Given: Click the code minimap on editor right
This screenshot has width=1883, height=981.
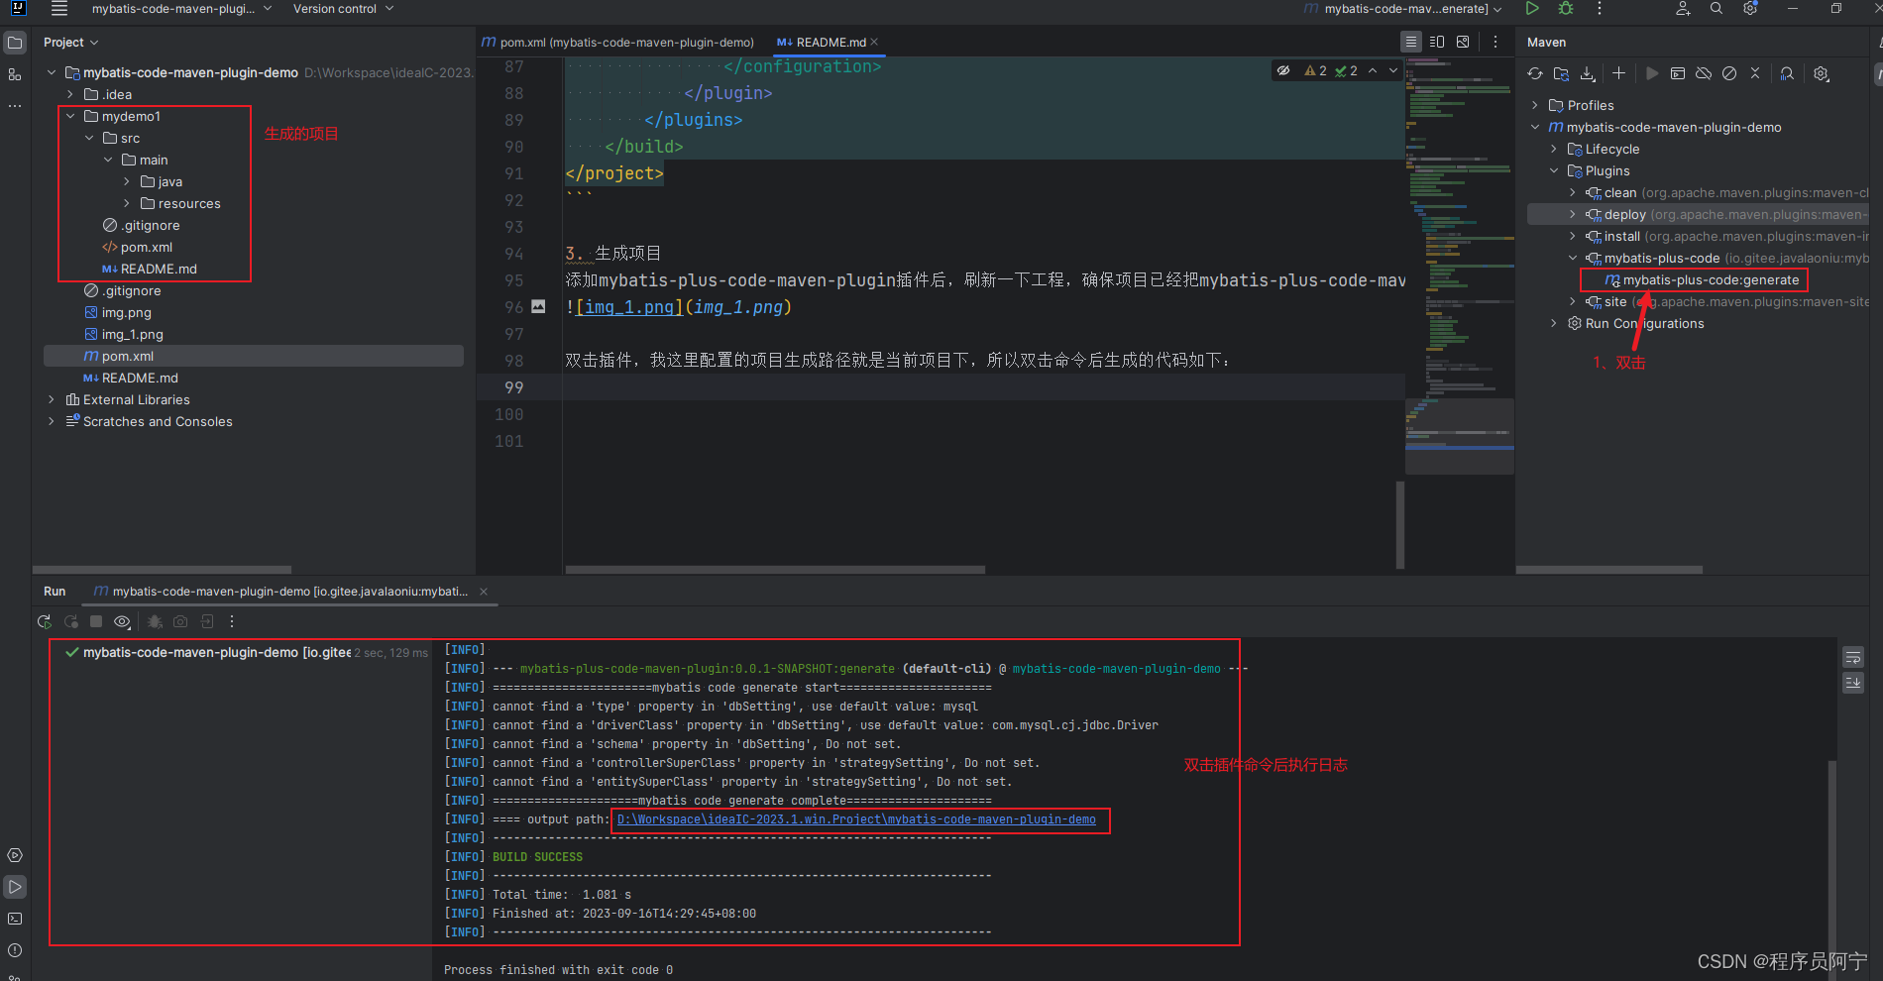Looking at the screenshot, I should (x=1459, y=268).
